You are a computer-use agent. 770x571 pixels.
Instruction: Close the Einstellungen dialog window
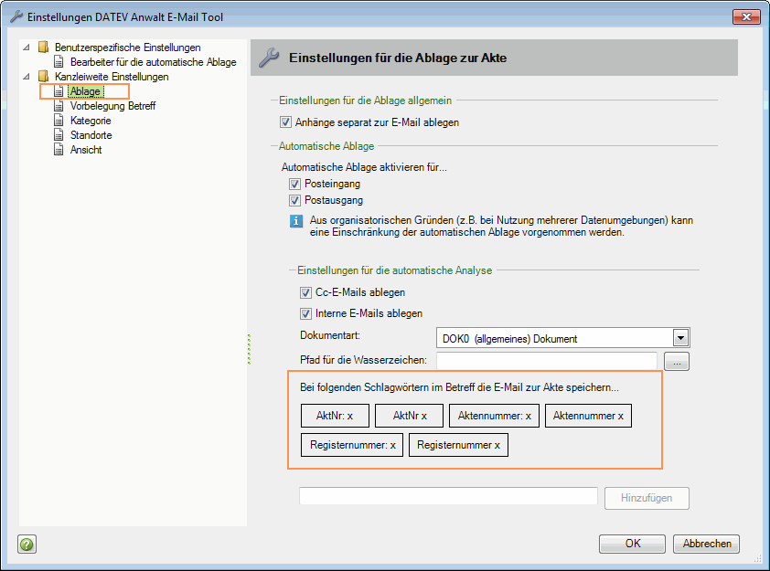[x=746, y=16]
